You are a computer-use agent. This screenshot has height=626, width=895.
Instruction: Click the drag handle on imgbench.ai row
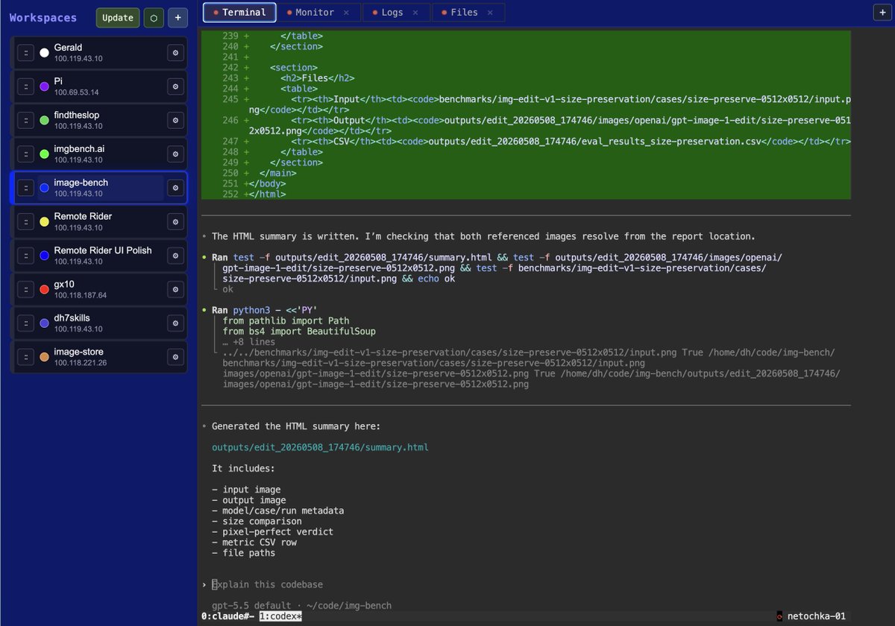click(x=25, y=154)
